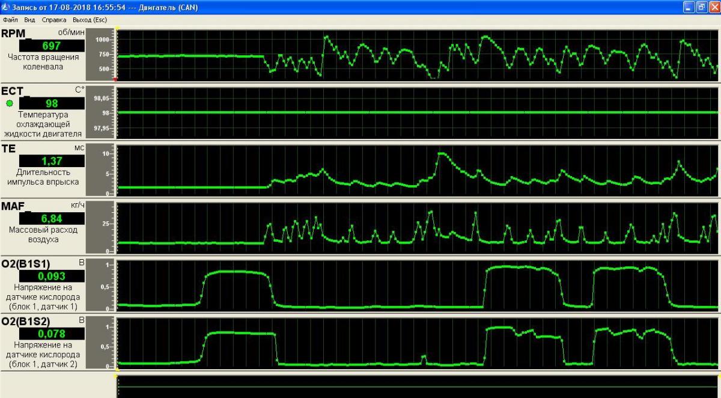Click the application icon in title bar
Image resolution: width=721 pixels, height=398 pixels.
[x=6, y=7]
